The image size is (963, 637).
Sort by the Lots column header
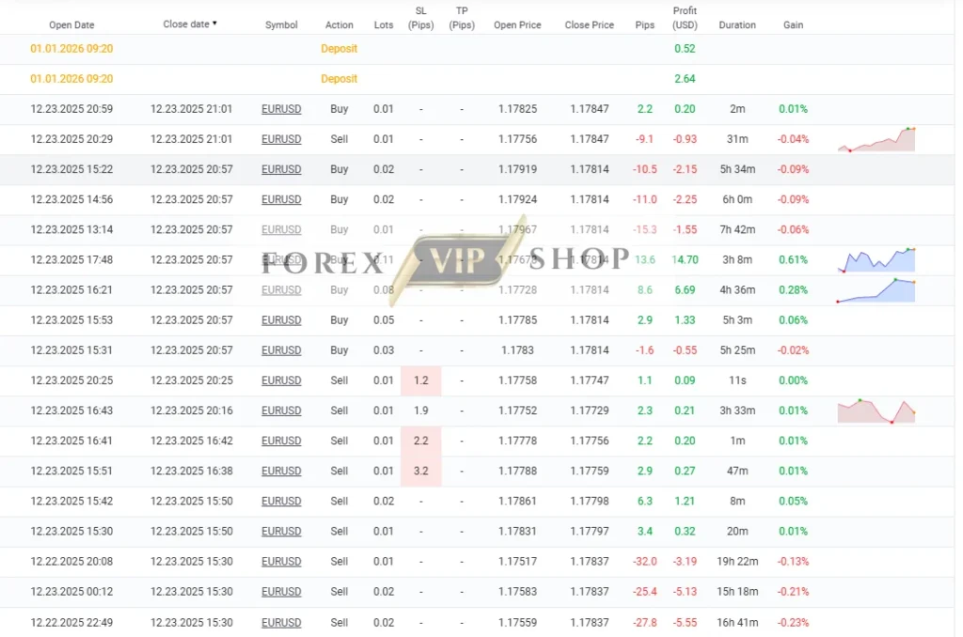(x=384, y=25)
